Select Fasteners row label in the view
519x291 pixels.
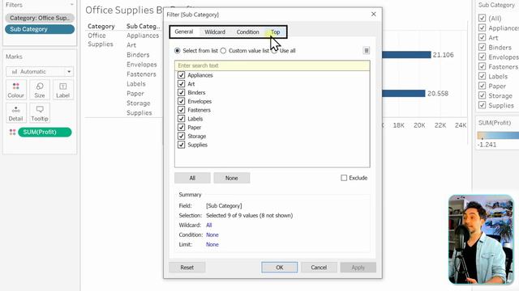pyautogui.click(x=141, y=74)
